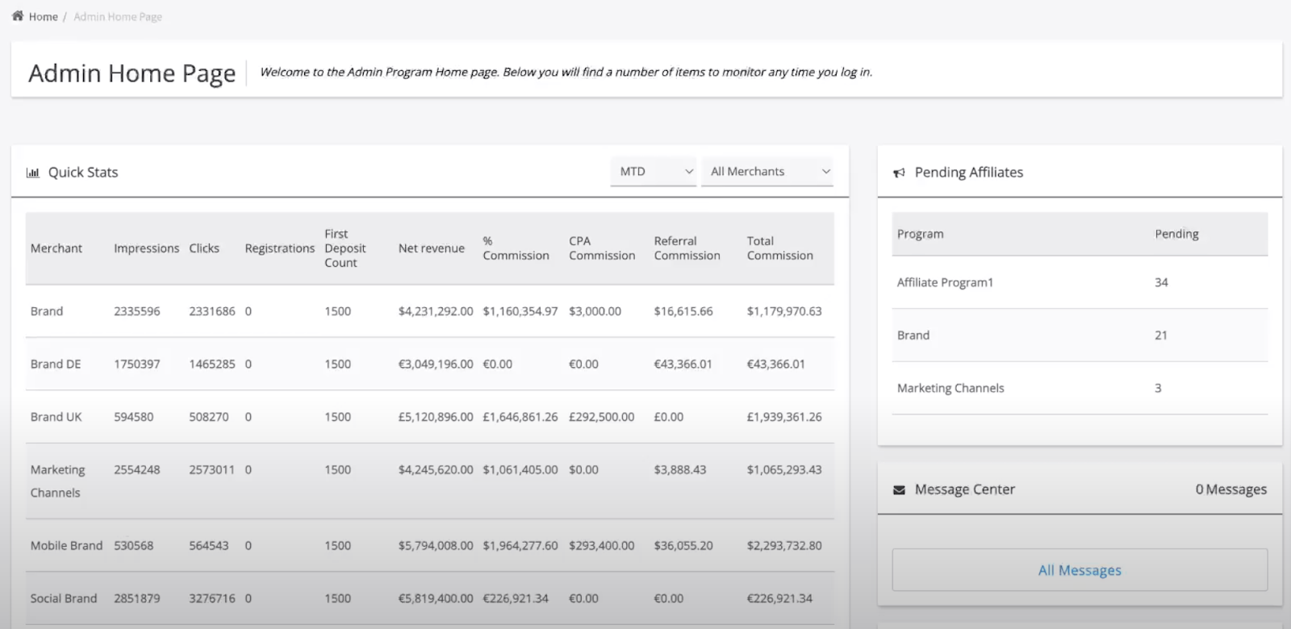
Task: Select Marketing Channels merchant in Quick Stats
Action: (57, 481)
